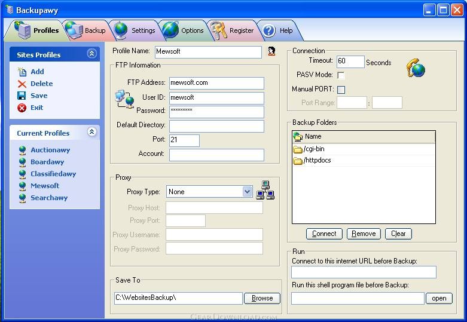Select the Mewsoft profile
467x322 pixels.
coord(45,186)
